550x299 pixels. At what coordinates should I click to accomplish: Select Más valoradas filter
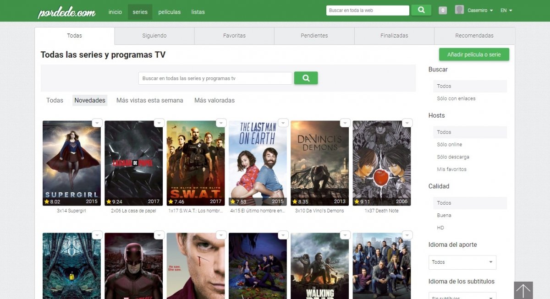[214, 100]
